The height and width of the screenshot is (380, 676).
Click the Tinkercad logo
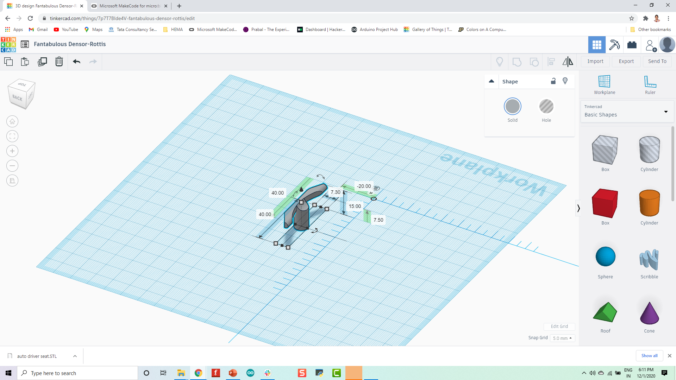click(x=8, y=44)
